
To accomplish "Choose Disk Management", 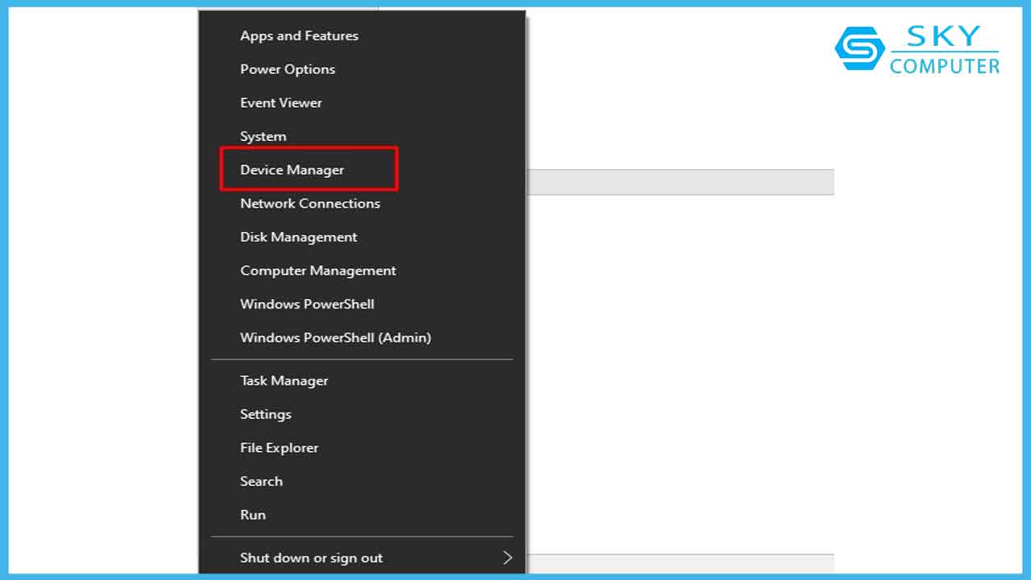I will pos(299,237).
